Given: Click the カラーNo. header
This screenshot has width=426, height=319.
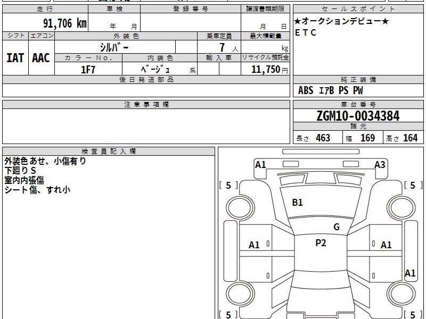Looking at the screenshot, I should pyautogui.click(x=88, y=58).
